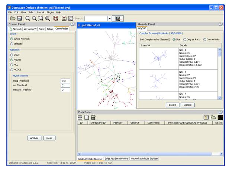Open the Edit menu

(16, 12)
